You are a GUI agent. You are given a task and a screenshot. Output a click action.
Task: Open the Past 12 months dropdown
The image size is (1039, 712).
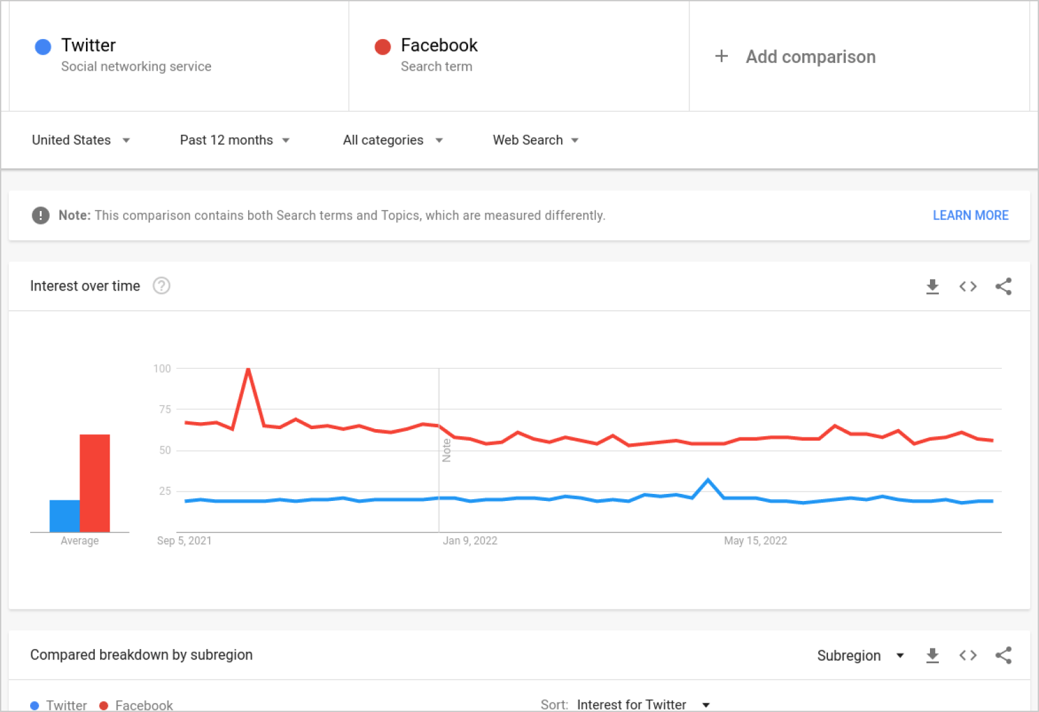[x=234, y=140]
